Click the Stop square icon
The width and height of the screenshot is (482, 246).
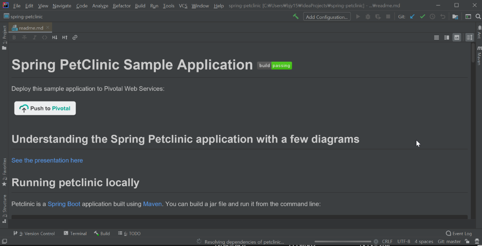tap(388, 17)
